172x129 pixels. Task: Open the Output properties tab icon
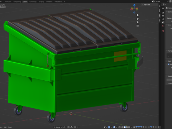(x=163, y=16)
